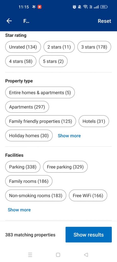Choose Entire homes & apartments (5)
The height and width of the screenshot is (262, 117).
pos(40,92)
